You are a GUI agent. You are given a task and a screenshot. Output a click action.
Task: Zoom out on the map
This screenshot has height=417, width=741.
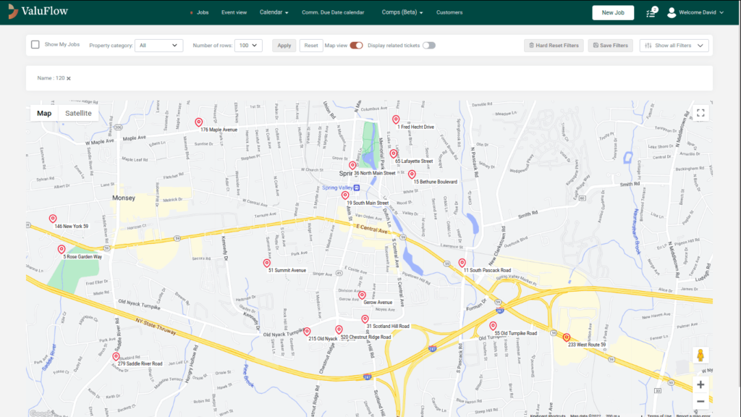700,401
